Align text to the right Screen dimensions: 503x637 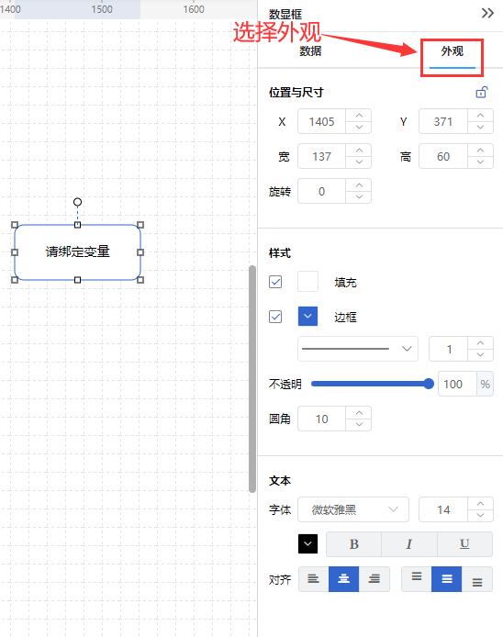coord(374,579)
